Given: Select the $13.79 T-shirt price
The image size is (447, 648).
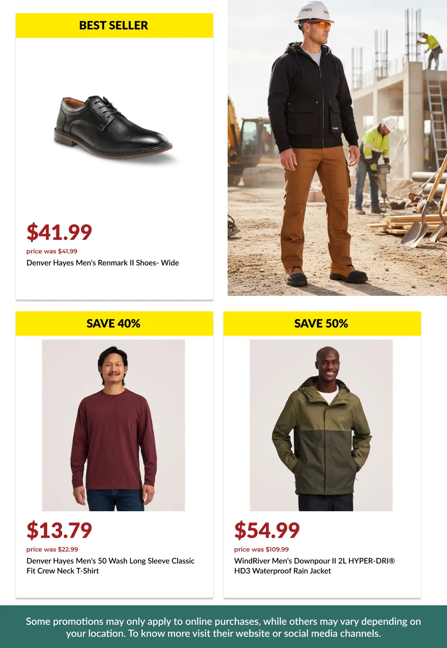Looking at the screenshot, I should [x=59, y=530].
